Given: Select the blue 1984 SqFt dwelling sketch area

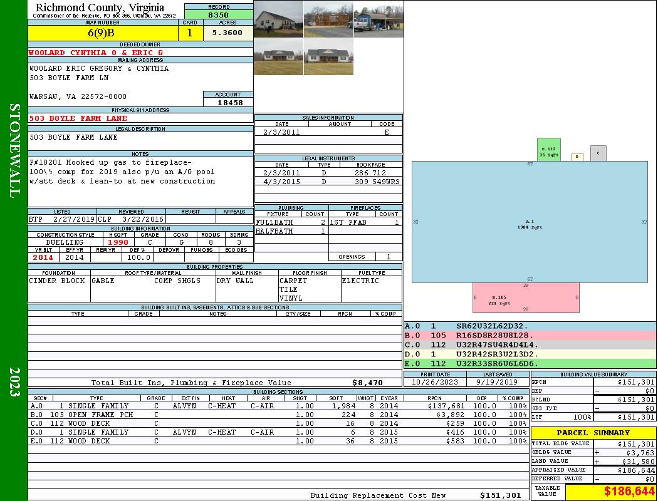Looking at the screenshot, I should click(530, 222).
